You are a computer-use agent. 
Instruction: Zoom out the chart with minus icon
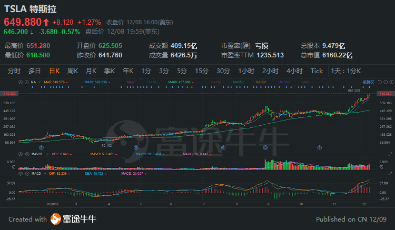coord(386,82)
